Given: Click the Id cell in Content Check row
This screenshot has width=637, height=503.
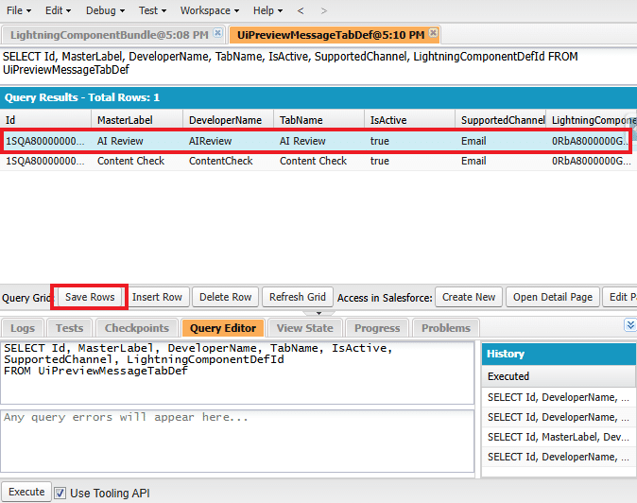Looking at the screenshot, I should pos(45,161).
